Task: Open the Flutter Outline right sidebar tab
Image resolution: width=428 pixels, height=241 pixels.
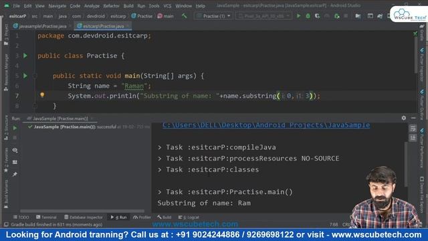Action: click(x=422, y=104)
